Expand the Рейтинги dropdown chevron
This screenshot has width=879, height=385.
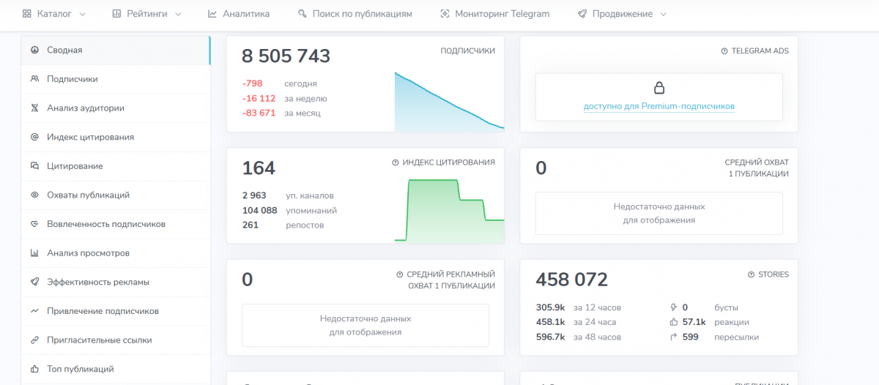click(178, 14)
